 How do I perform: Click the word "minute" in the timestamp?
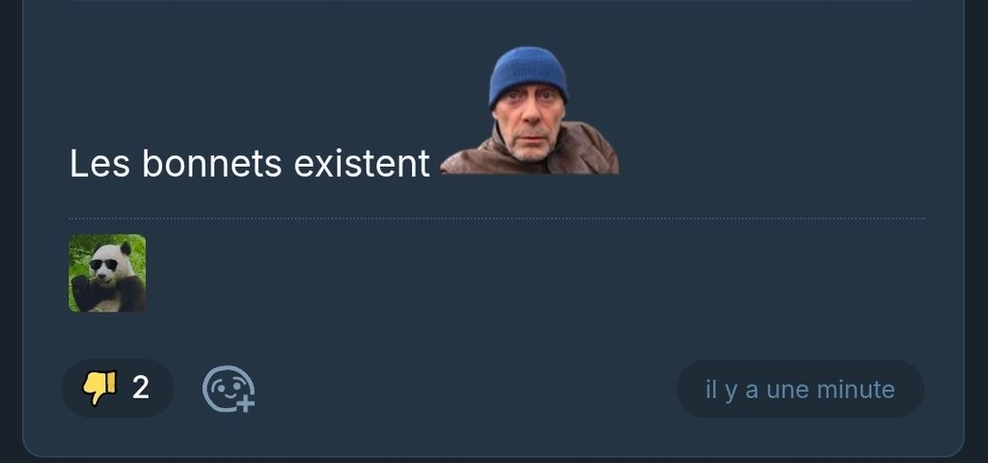[x=856, y=390]
